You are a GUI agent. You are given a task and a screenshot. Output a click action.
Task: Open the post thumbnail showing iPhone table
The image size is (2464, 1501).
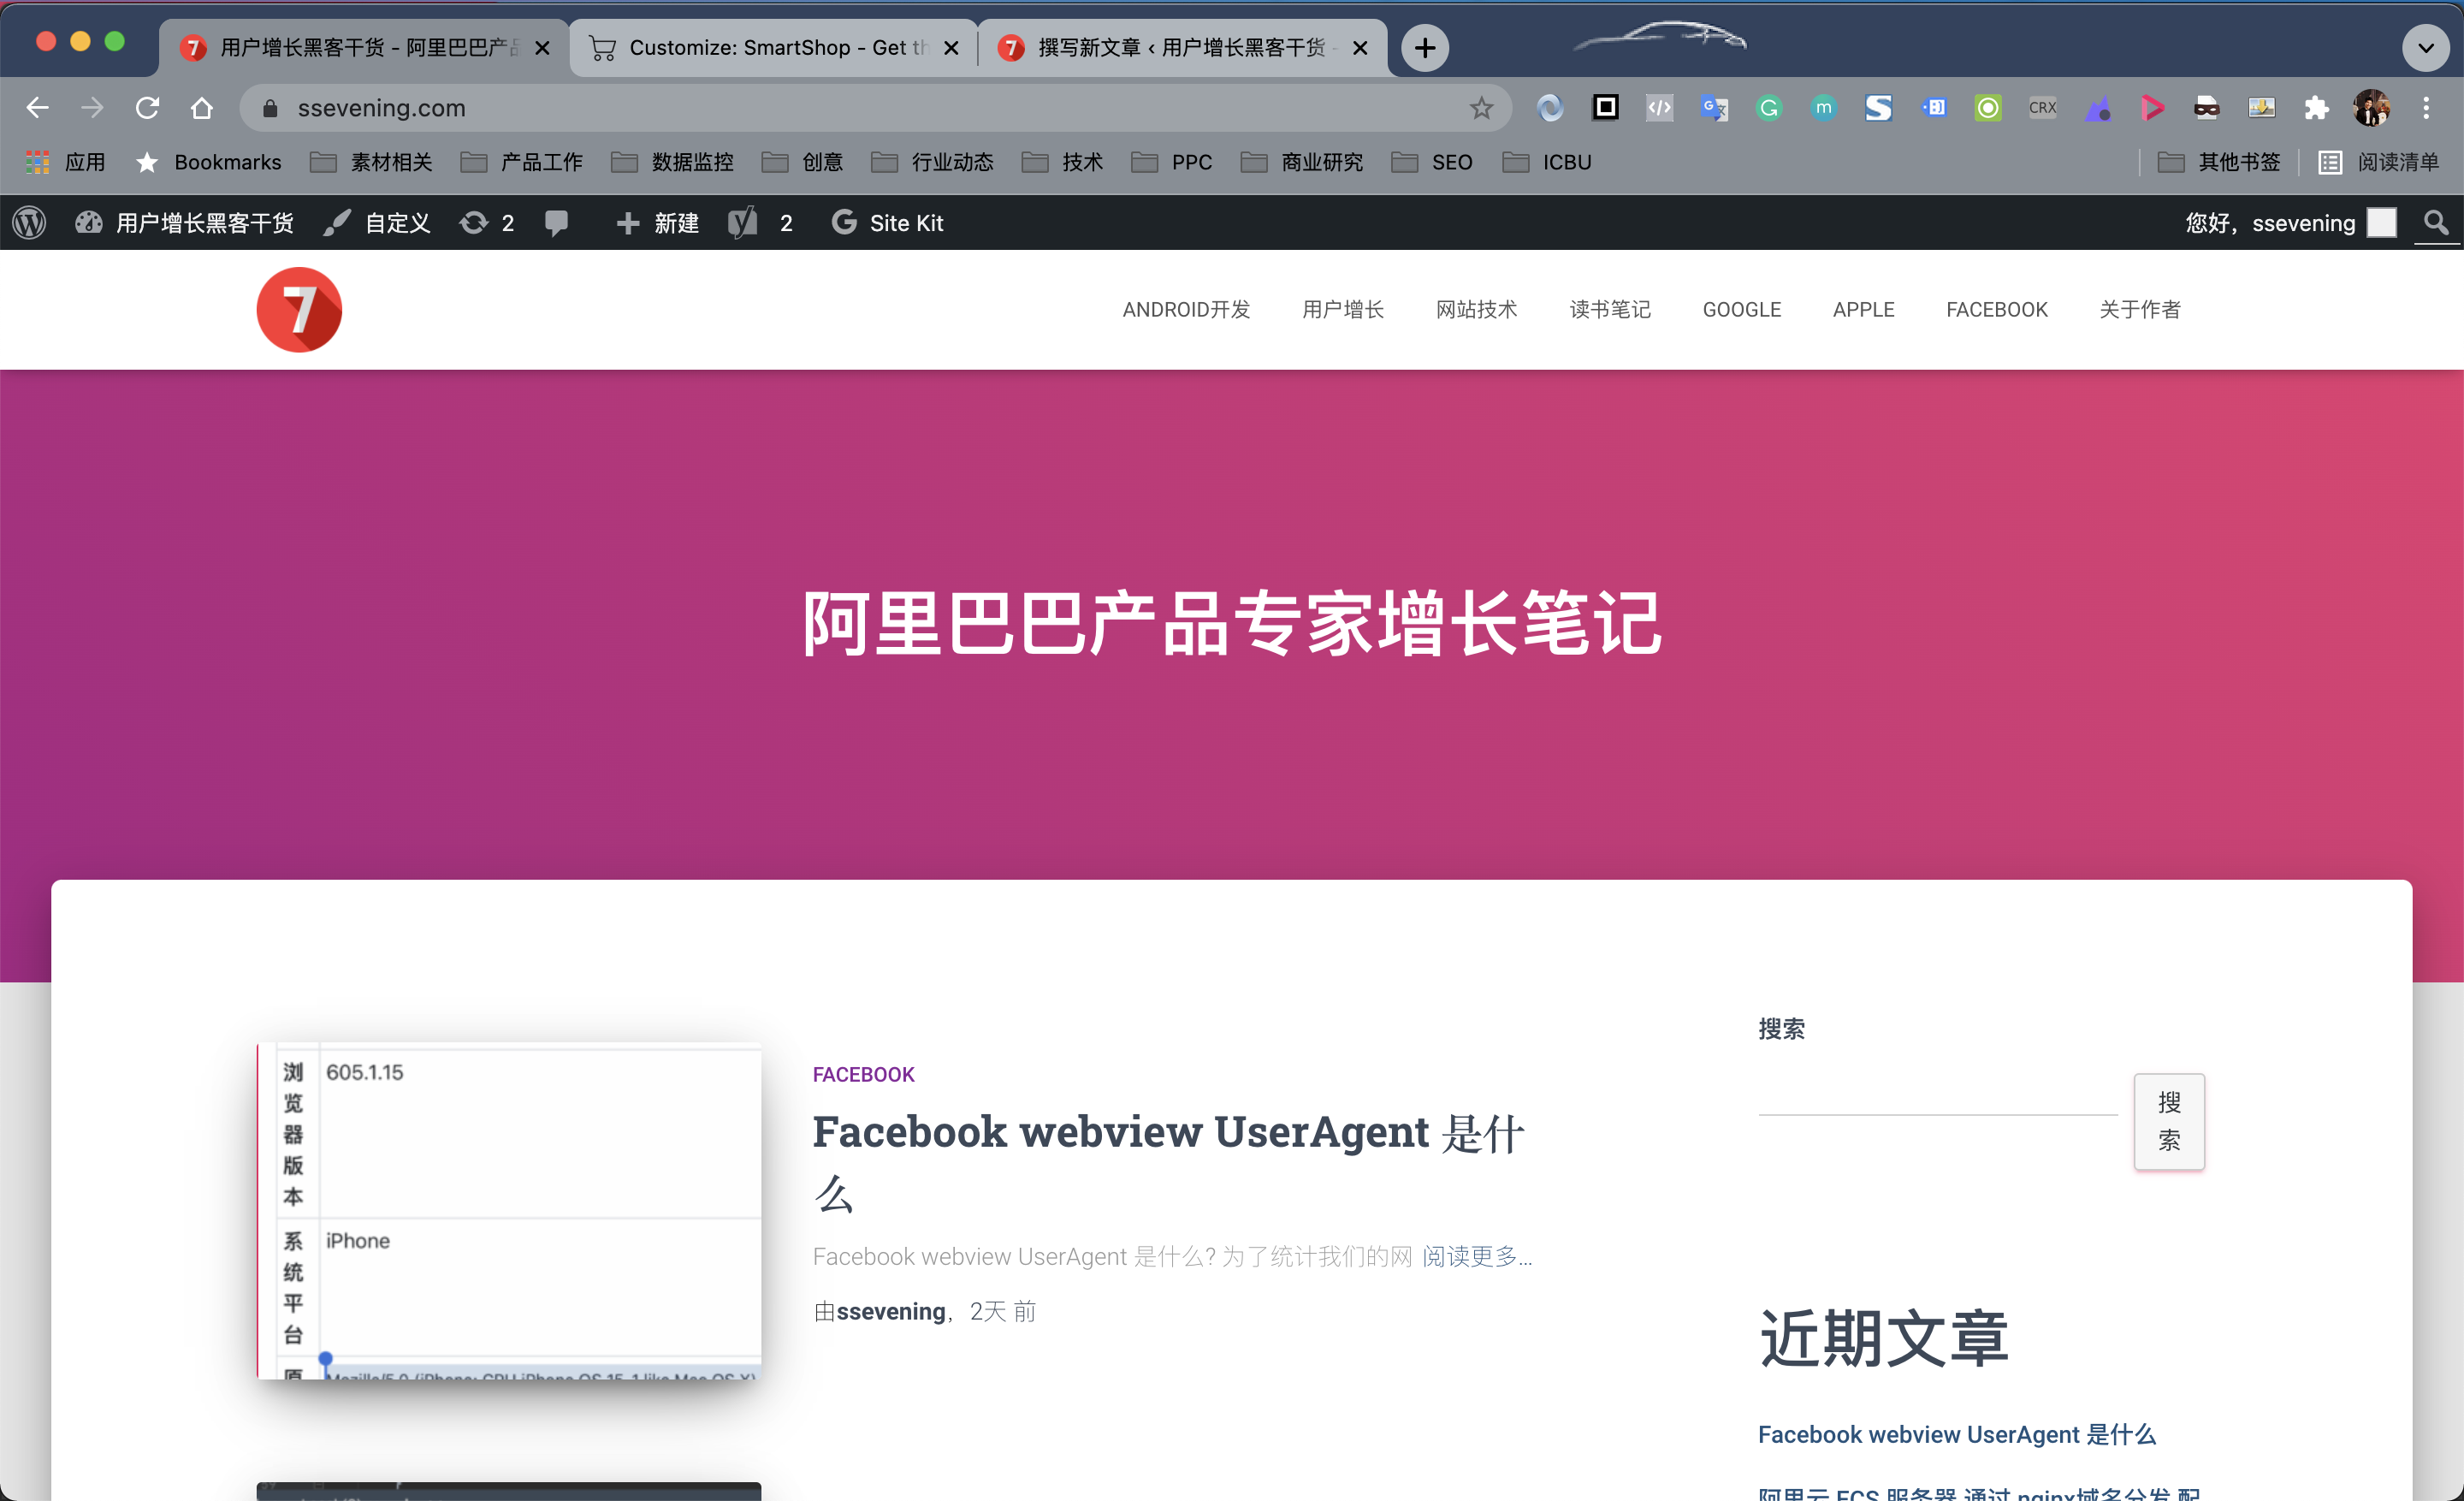[x=508, y=1211]
